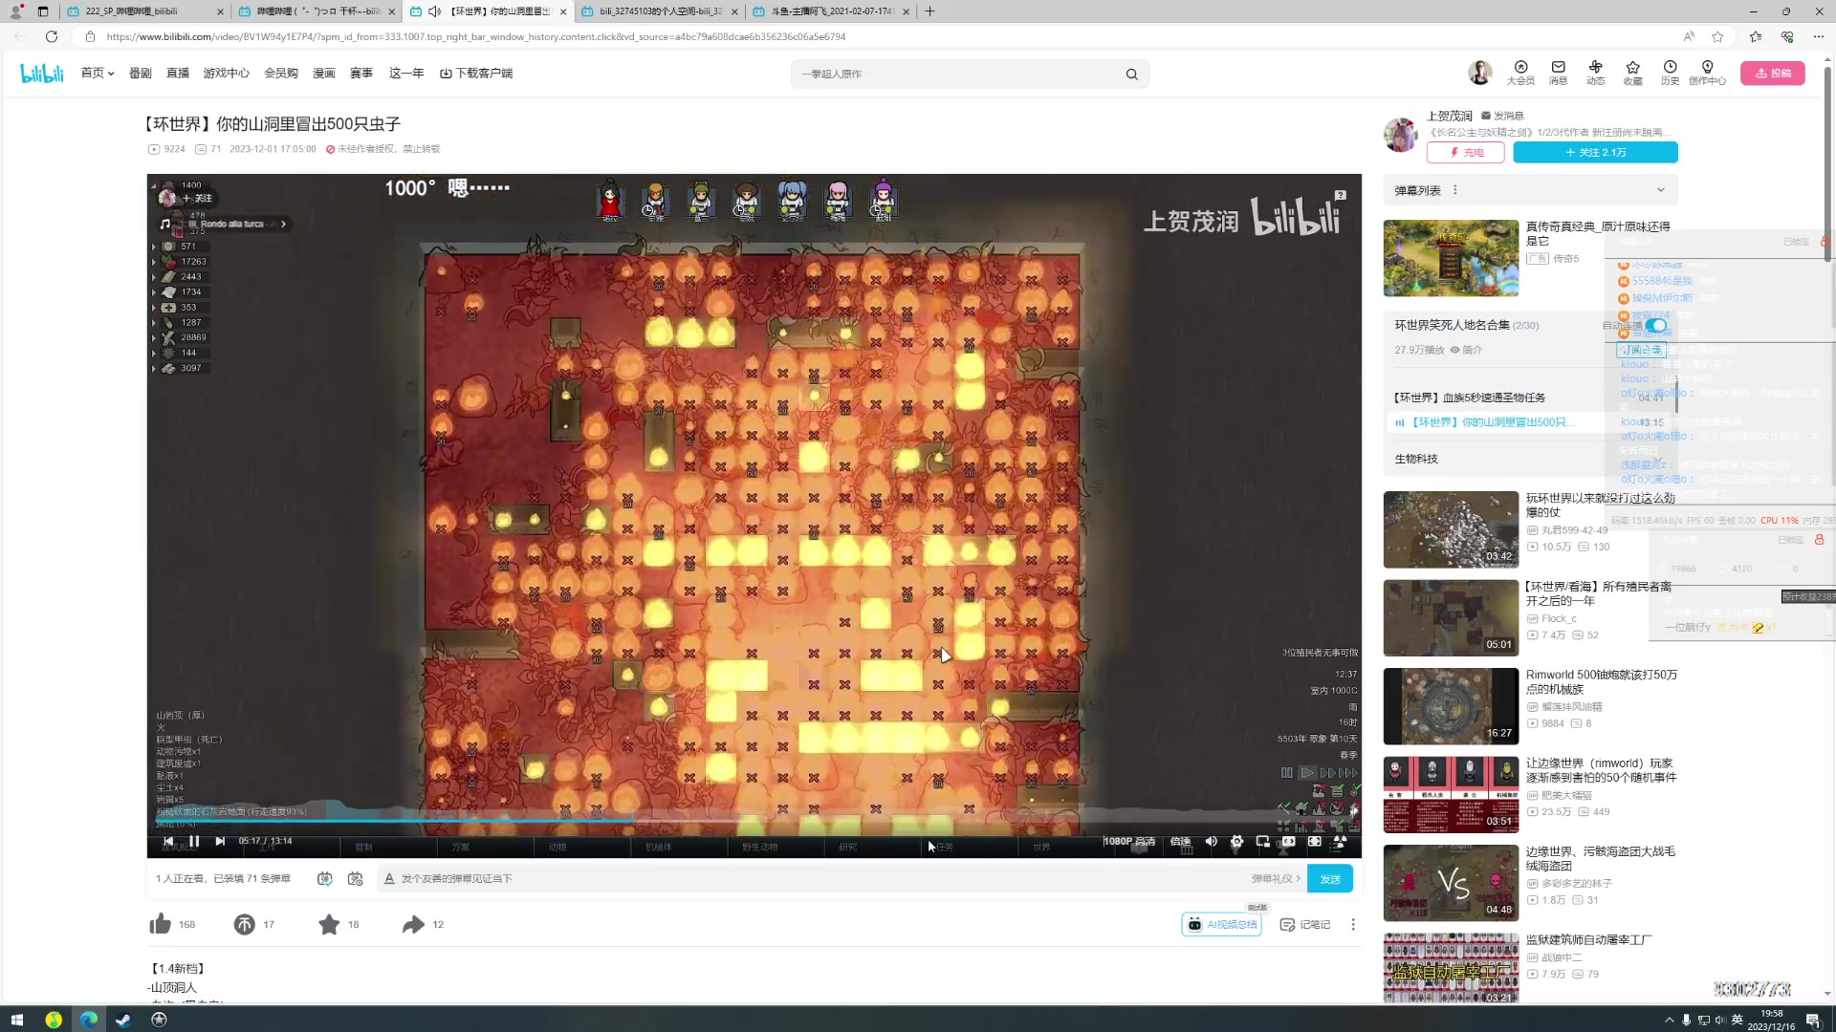Open 弹幕列表 three-dot options
Image resolution: width=1836 pixels, height=1032 pixels.
coord(1454,190)
